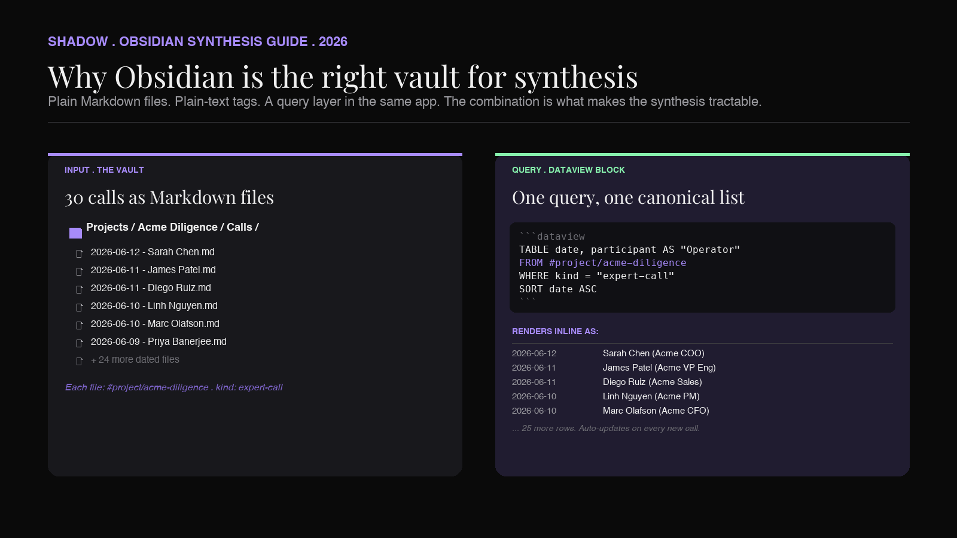Open '2026-06-12 - Sarah Chen.md' file

[x=153, y=252]
